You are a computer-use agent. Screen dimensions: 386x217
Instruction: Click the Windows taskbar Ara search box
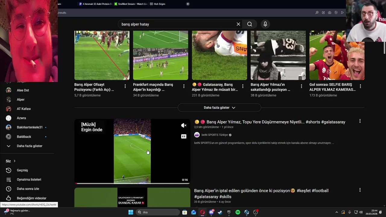157,212
